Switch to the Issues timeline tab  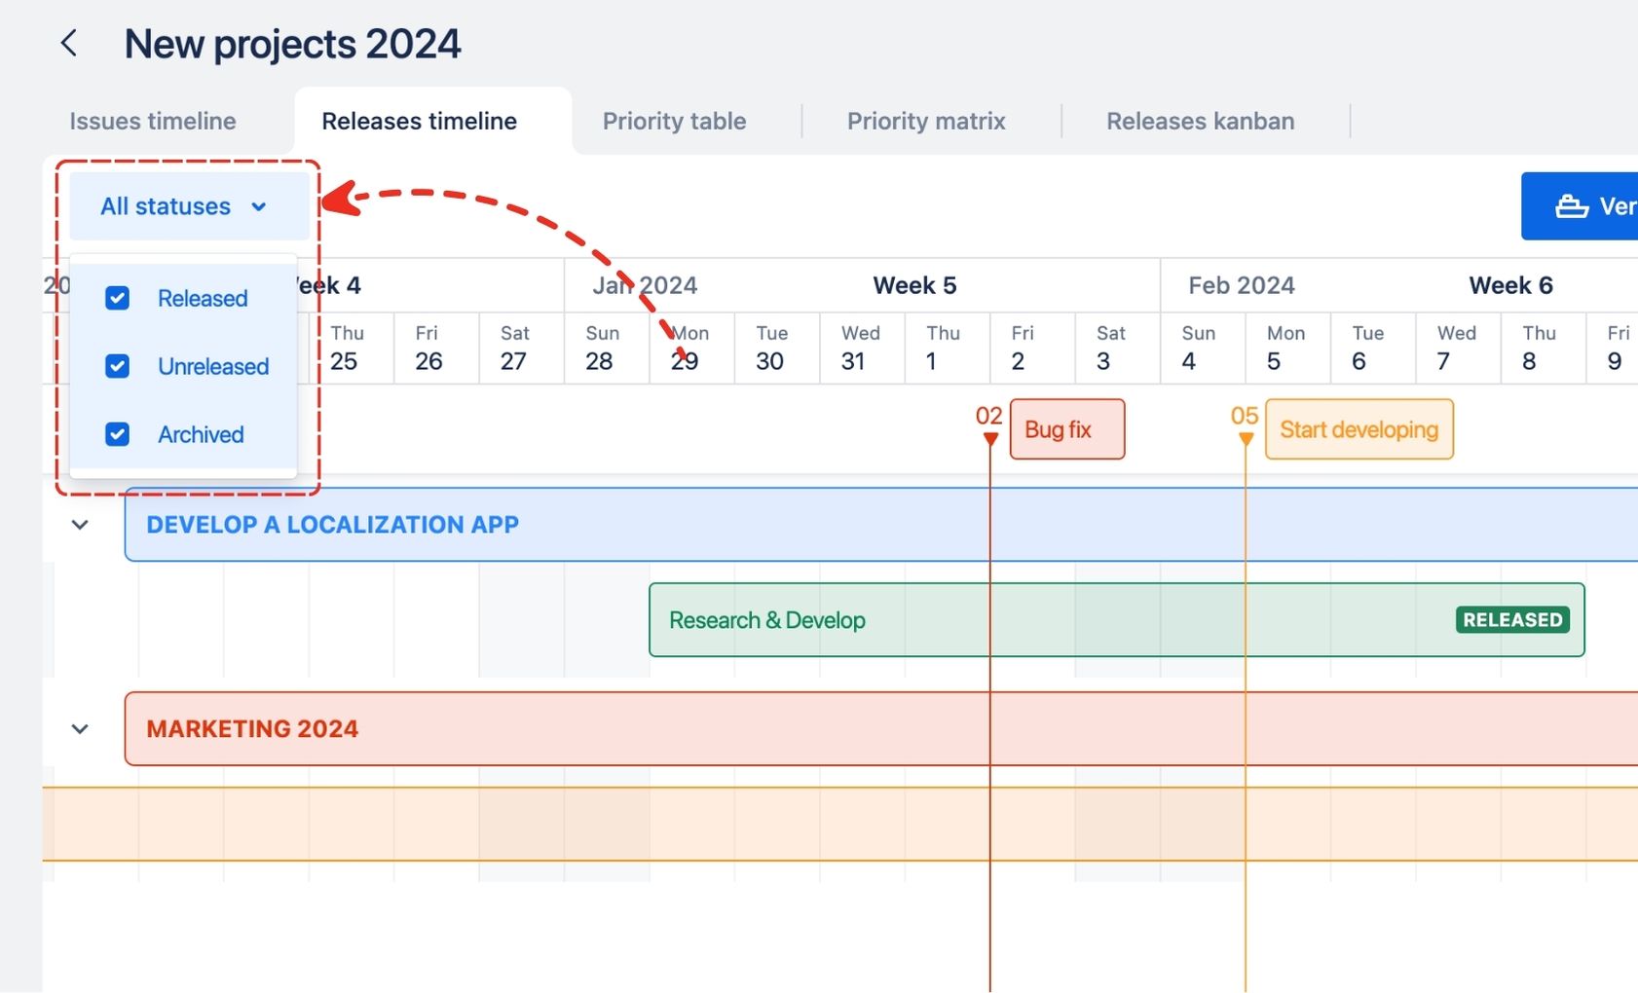point(152,121)
